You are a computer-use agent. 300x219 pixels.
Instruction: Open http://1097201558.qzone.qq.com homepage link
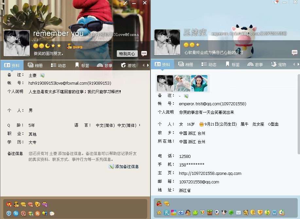click(210, 173)
